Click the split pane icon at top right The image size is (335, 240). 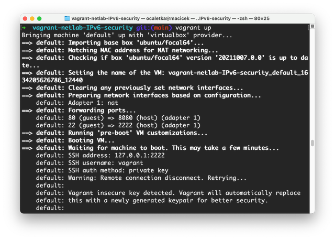312,26
